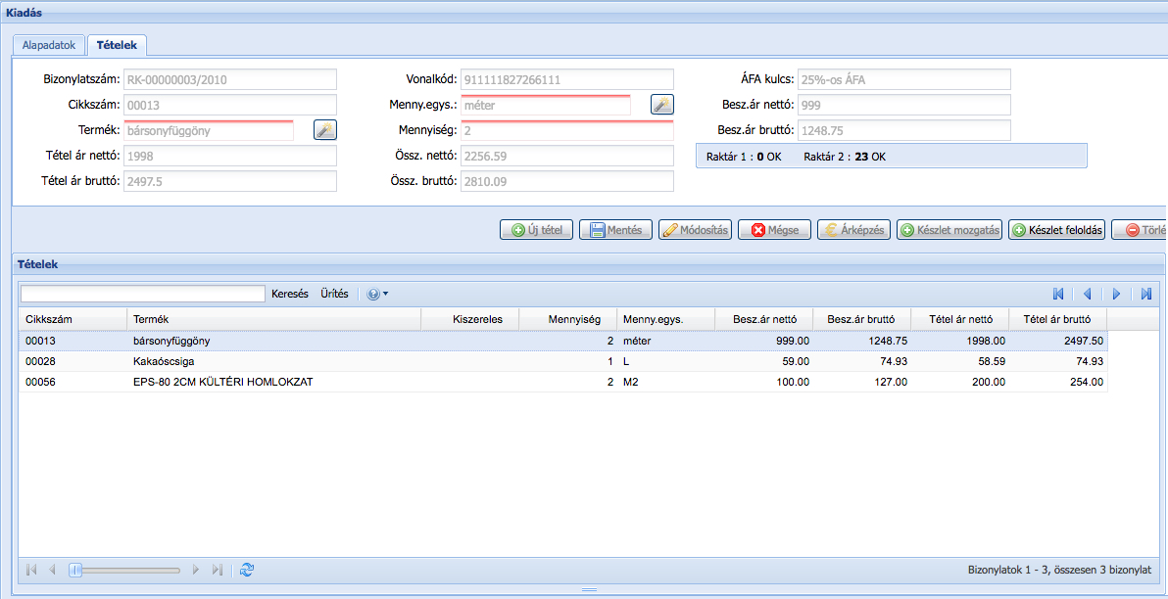This screenshot has height=599, width=1168.
Task: Go to next page with top-right arrow
Action: pyautogui.click(x=1117, y=294)
